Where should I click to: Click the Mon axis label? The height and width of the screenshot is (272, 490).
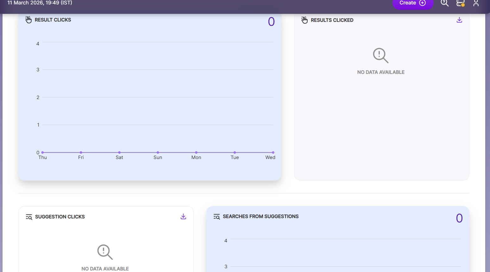click(x=196, y=157)
